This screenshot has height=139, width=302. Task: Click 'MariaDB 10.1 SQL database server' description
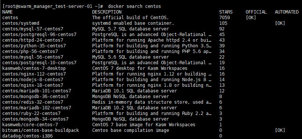pos(135,91)
